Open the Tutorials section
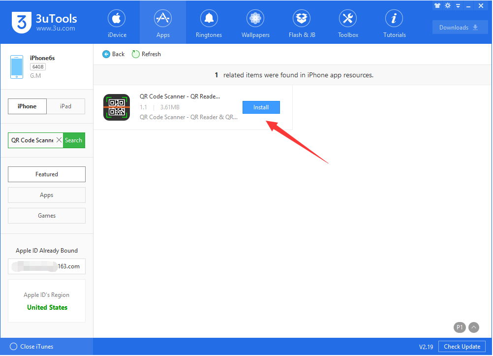The image size is (493, 356). coord(394,24)
